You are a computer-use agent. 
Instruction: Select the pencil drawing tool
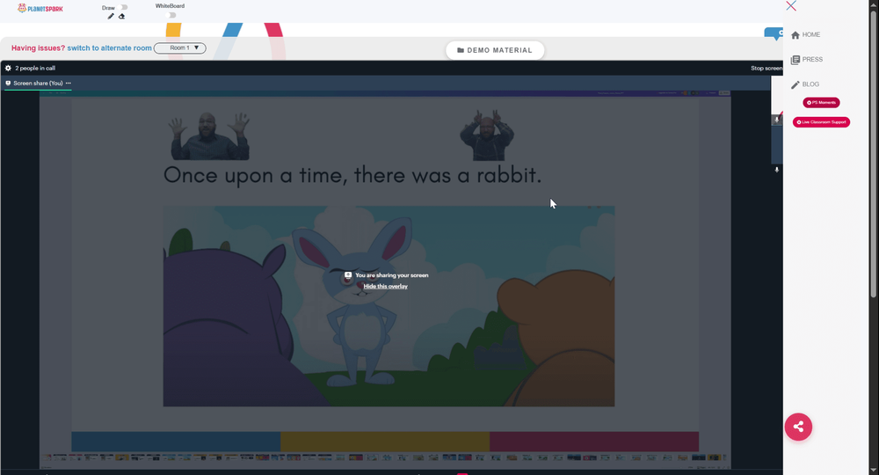(x=111, y=16)
